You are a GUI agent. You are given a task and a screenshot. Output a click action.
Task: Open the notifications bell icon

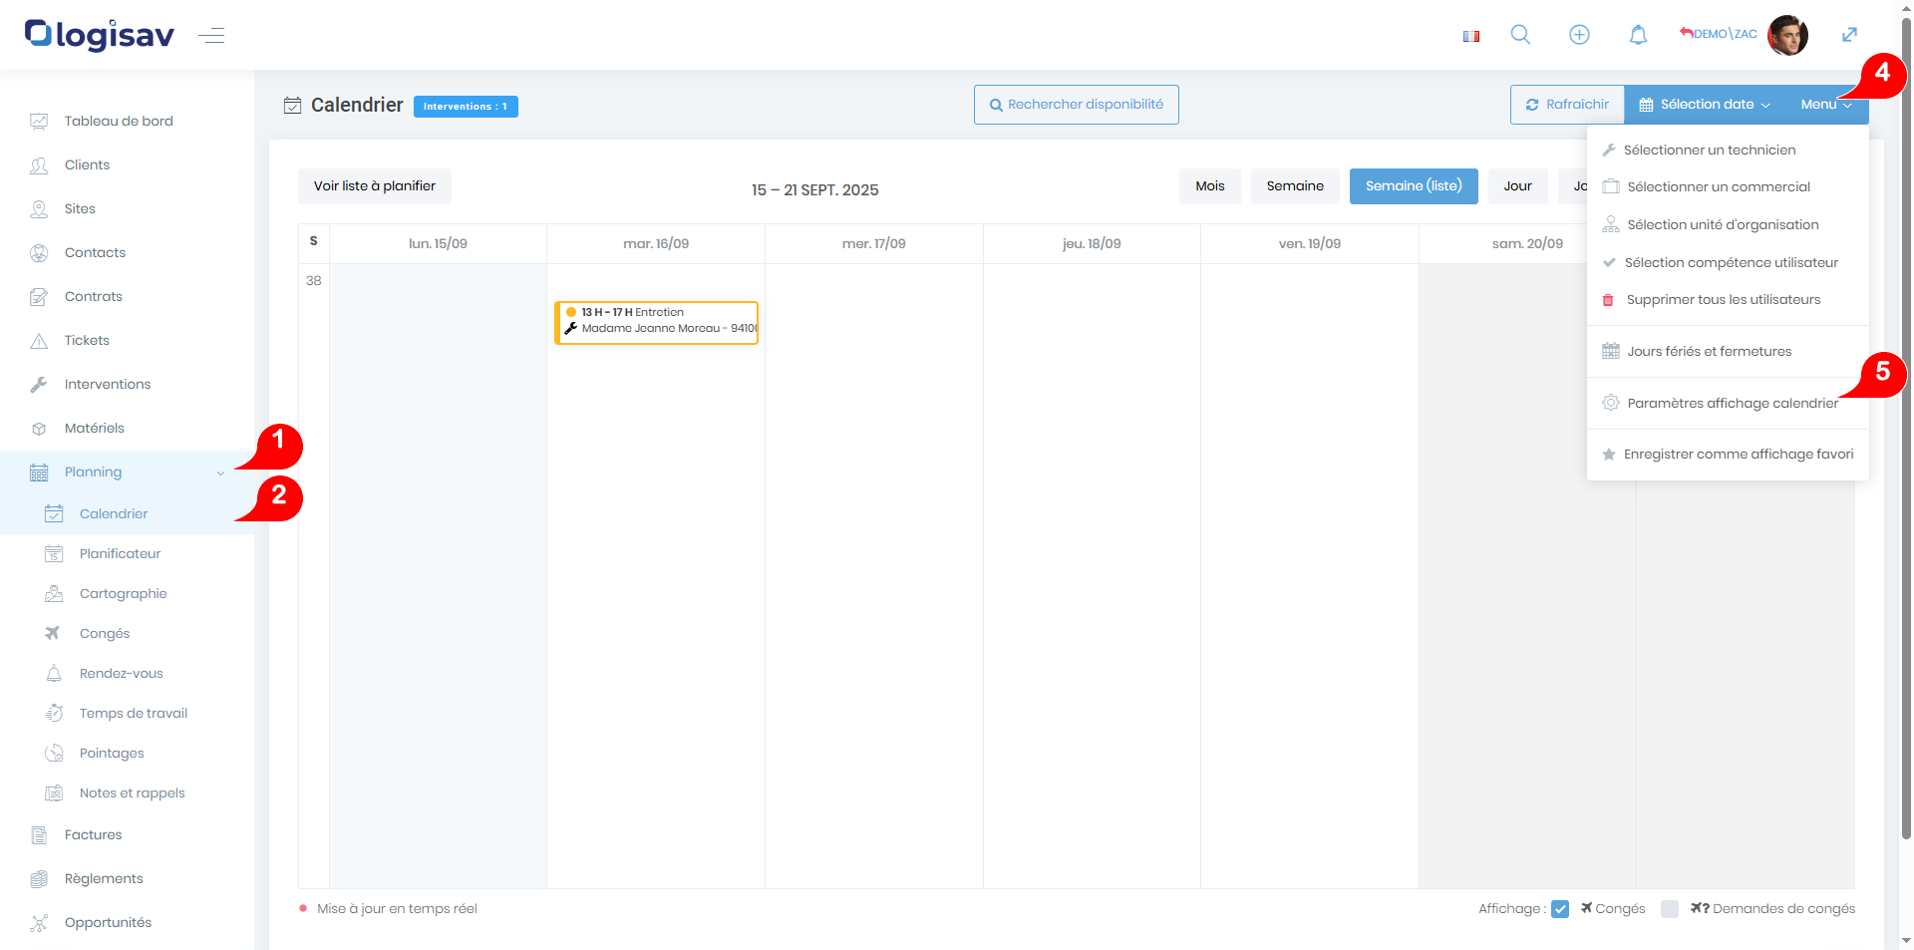click(1638, 35)
